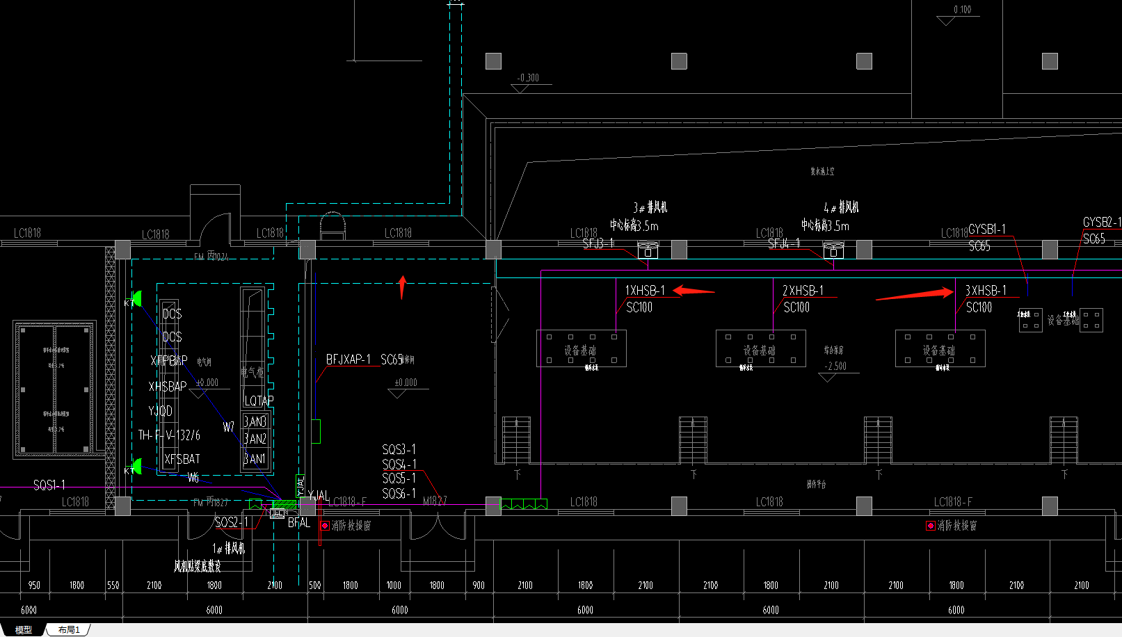This screenshot has width=1122, height=637.
Task: Click the 950 dimension value
Action: coord(34,586)
